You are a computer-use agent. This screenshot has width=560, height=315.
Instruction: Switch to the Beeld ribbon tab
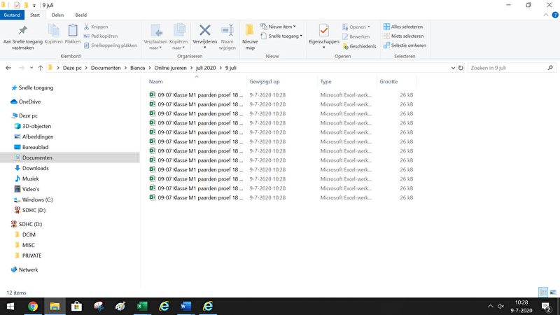pyautogui.click(x=80, y=15)
